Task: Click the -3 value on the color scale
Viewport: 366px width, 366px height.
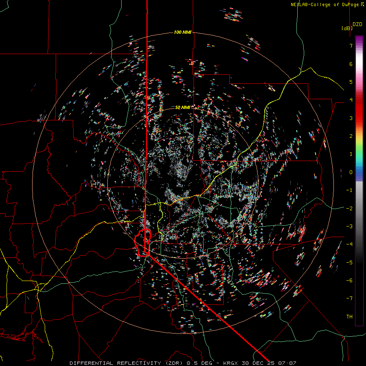Action: pyautogui.click(x=349, y=227)
